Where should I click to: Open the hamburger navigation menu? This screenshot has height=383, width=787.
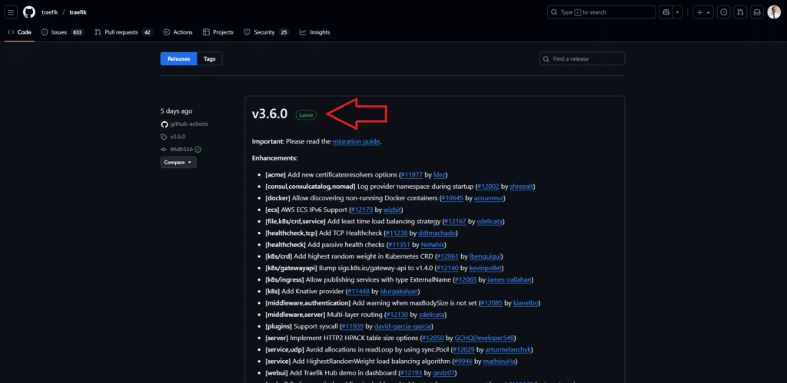[12, 12]
